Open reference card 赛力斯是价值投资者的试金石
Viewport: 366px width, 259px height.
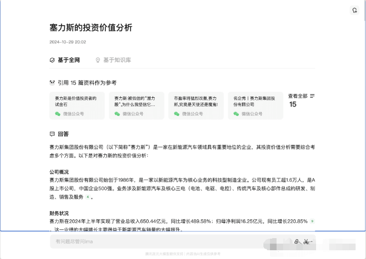(77, 105)
